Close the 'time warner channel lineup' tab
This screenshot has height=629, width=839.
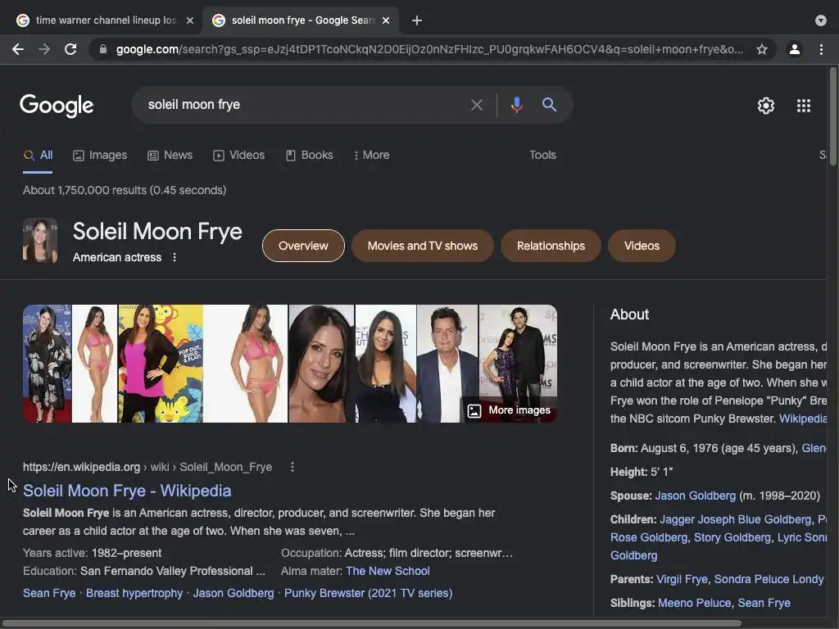click(190, 20)
